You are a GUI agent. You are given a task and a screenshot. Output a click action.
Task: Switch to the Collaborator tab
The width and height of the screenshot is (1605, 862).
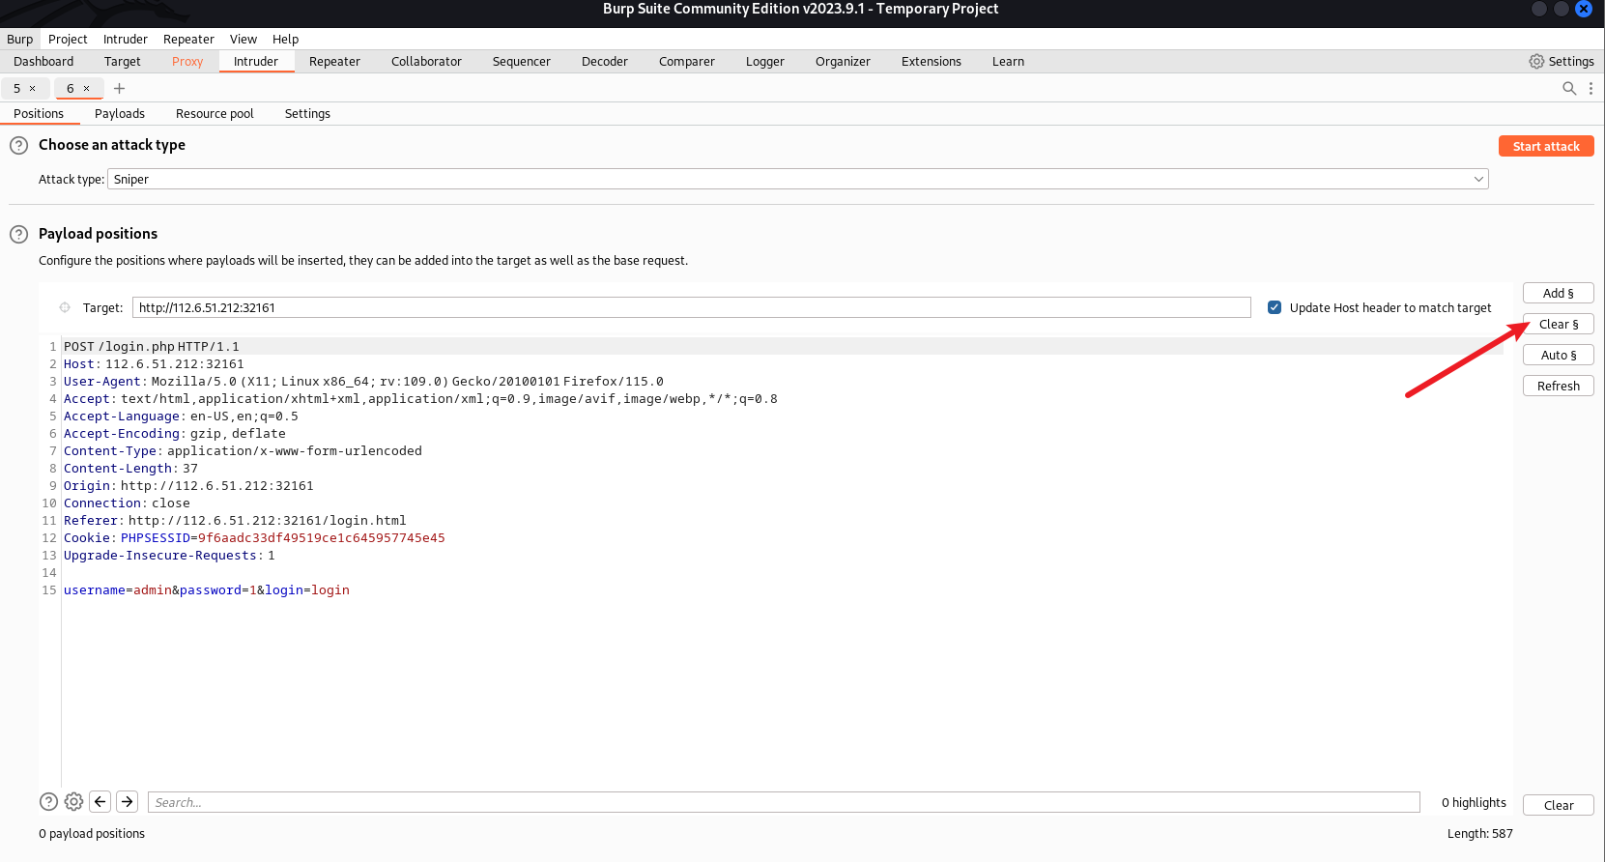tap(426, 61)
